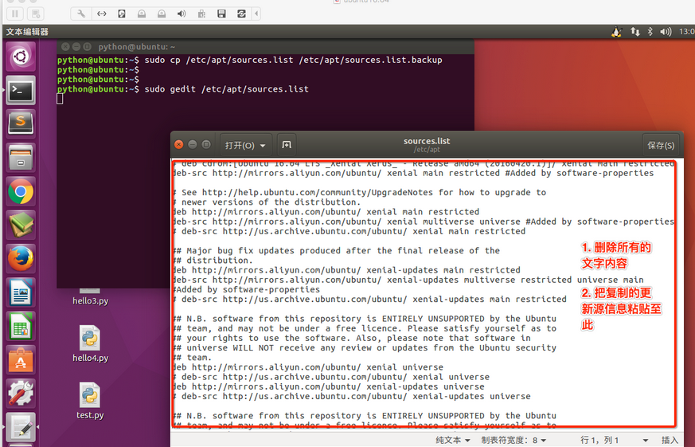Select the test.py desktop file
The width and height of the screenshot is (695, 447).
(90, 401)
